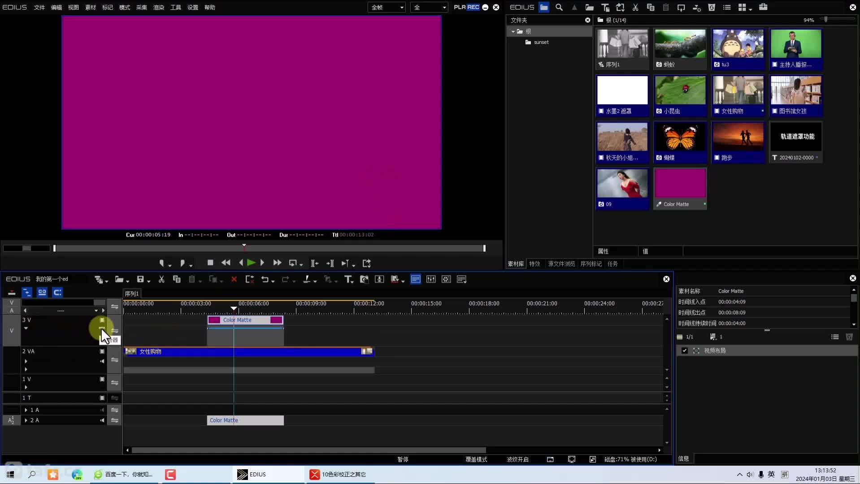Select the sunset folder

541,42
